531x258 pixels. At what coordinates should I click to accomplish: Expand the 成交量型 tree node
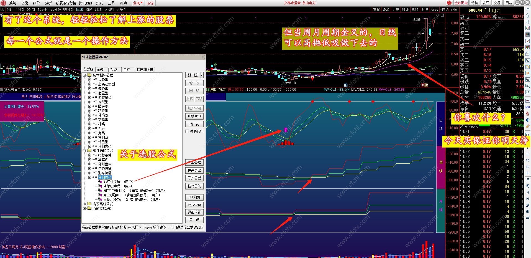(89, 97)
